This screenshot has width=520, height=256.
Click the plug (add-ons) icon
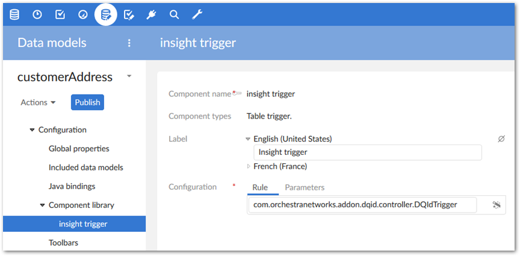click(152, 14)
